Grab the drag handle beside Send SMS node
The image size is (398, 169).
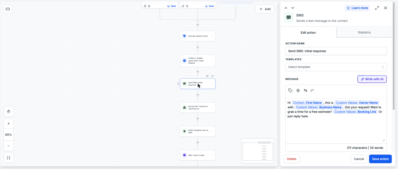click(178, 83)
